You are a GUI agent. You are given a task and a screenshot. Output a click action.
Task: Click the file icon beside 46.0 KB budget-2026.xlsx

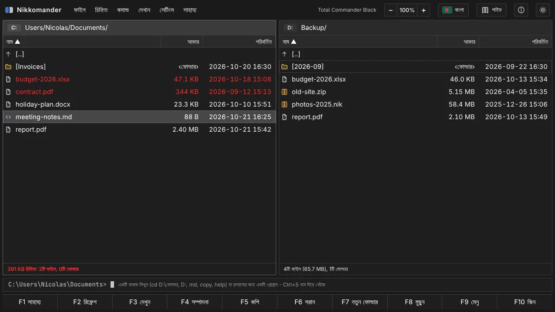click(284, 79)
